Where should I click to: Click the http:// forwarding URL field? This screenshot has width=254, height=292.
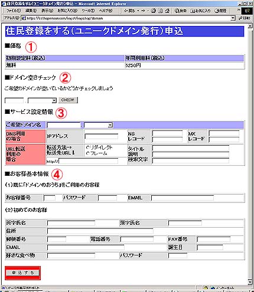coord(88,161)
